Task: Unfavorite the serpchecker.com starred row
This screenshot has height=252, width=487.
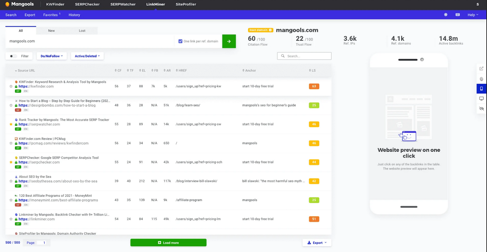Action: pyautogui.click(x=11, y=162)
